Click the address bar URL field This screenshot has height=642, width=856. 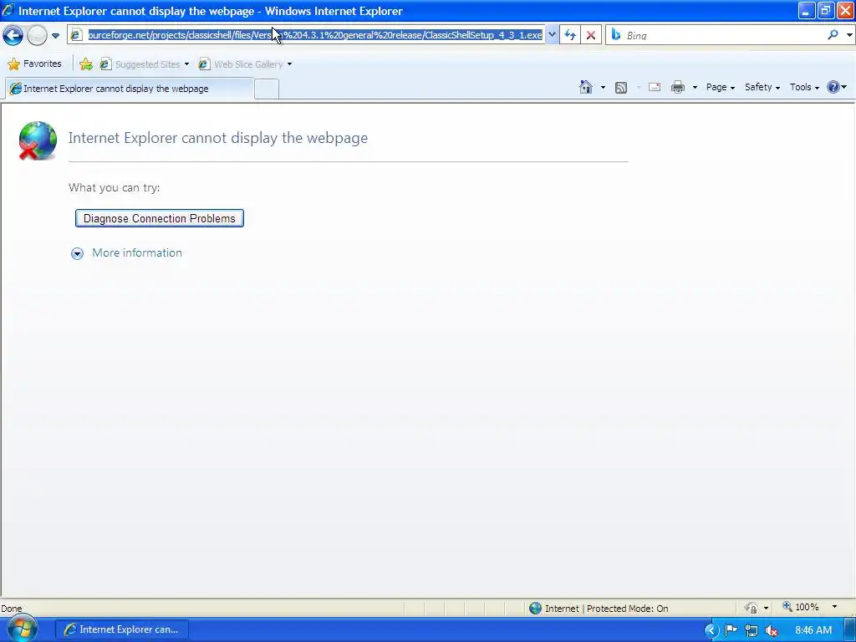click(x=315, y=35)
